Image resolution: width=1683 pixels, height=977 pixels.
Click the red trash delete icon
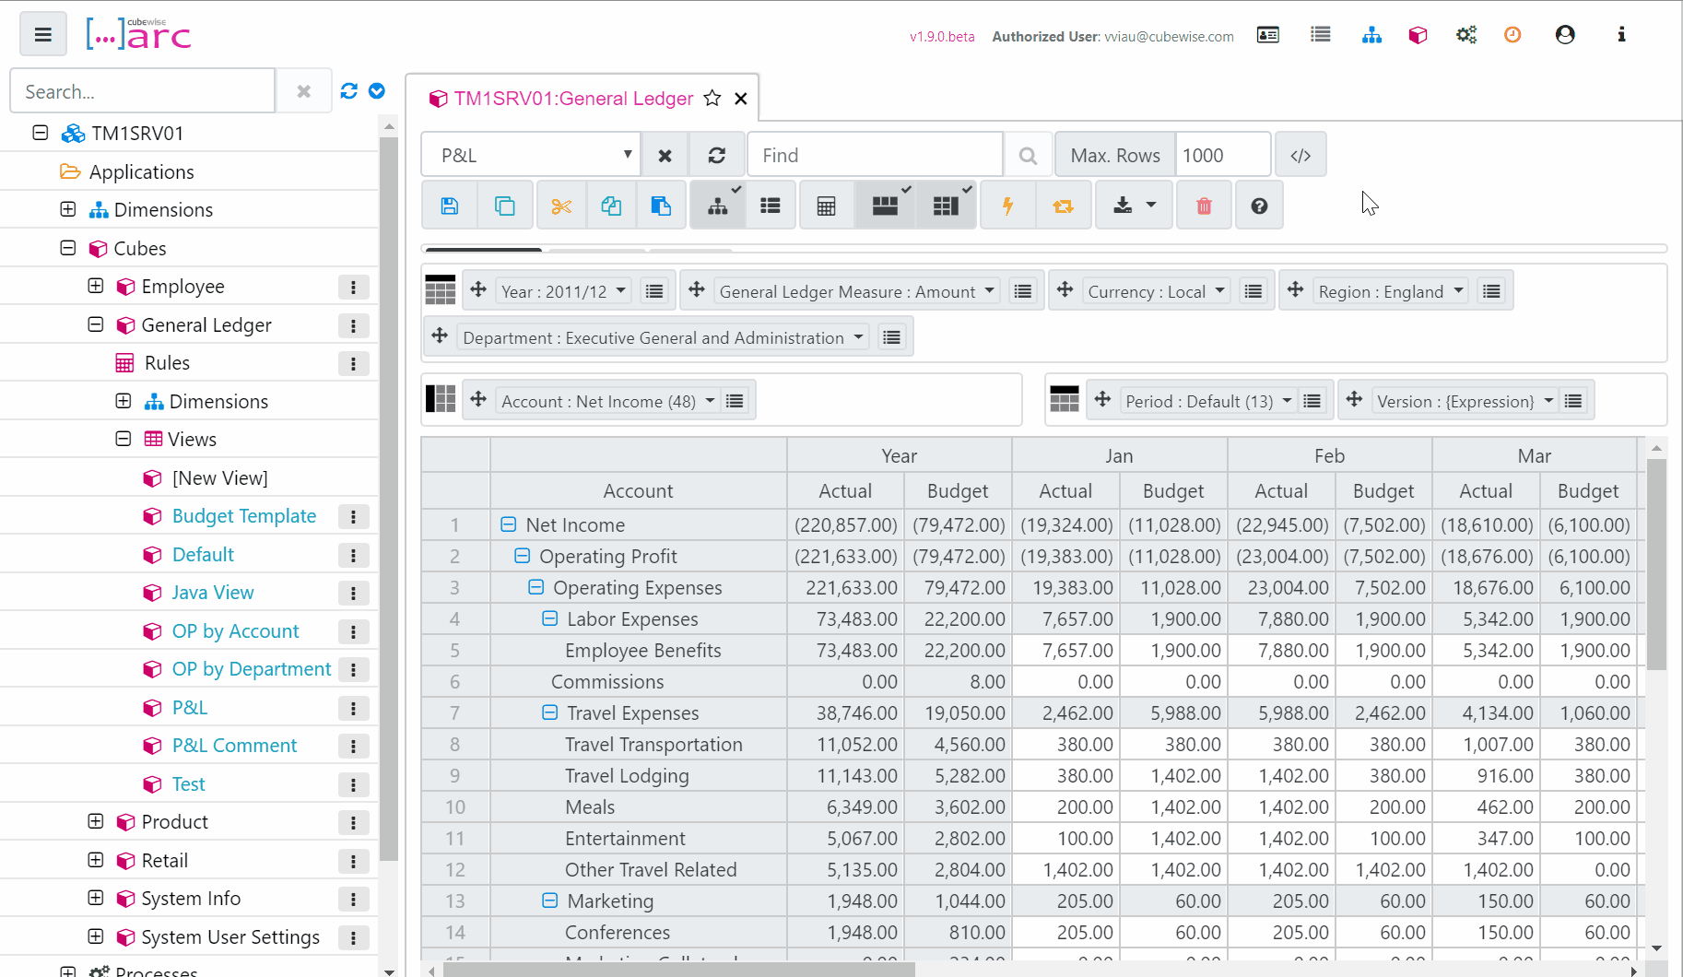[x=1204, y=206]
